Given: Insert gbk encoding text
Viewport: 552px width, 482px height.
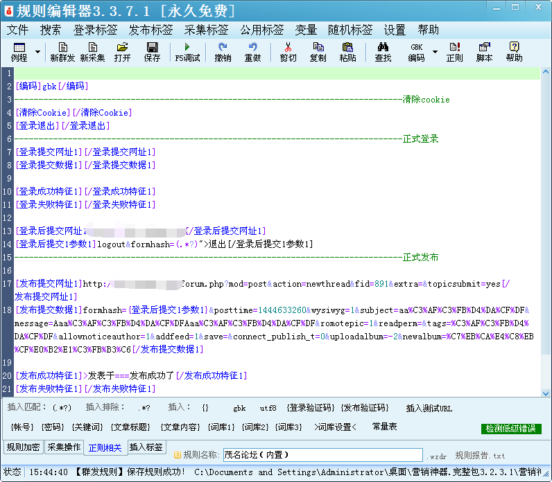Looking at the screenshot, I should tap(239, 408).
